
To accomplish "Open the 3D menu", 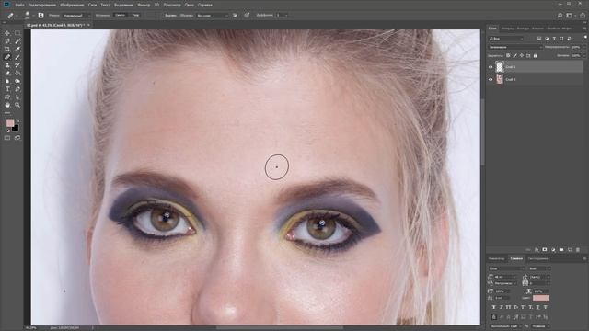I will (x=156, y=5).
